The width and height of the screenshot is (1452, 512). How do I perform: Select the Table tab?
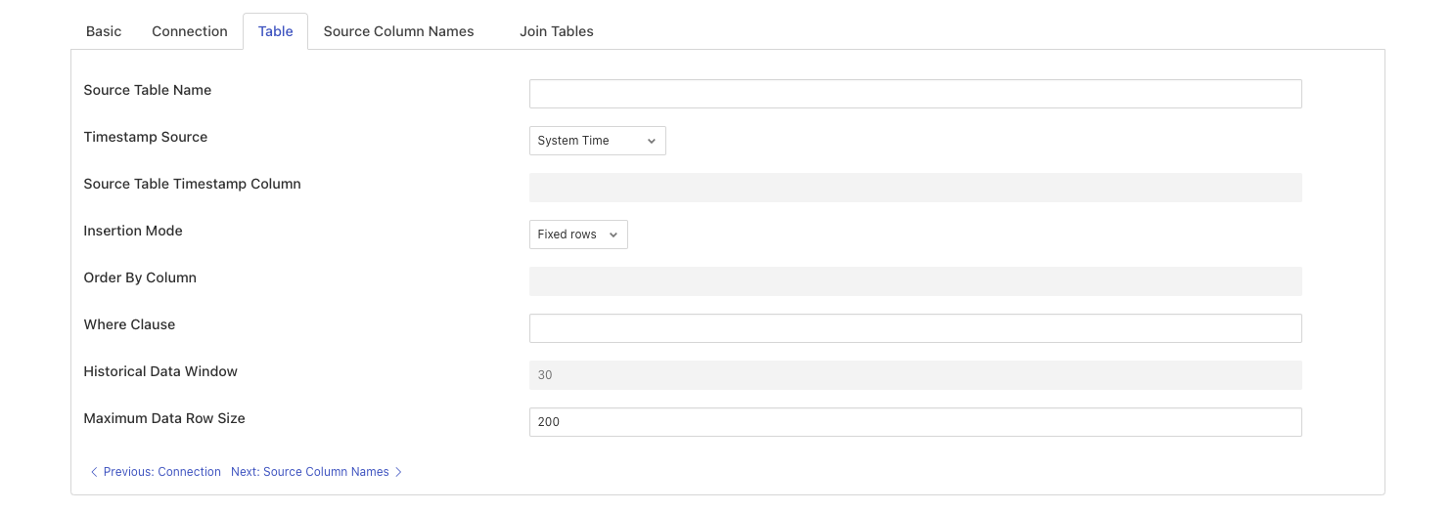click(275, 31)
